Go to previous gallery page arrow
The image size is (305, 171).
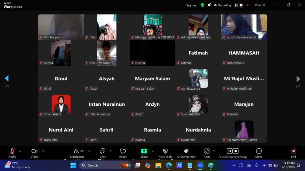[x=7, y=79]
